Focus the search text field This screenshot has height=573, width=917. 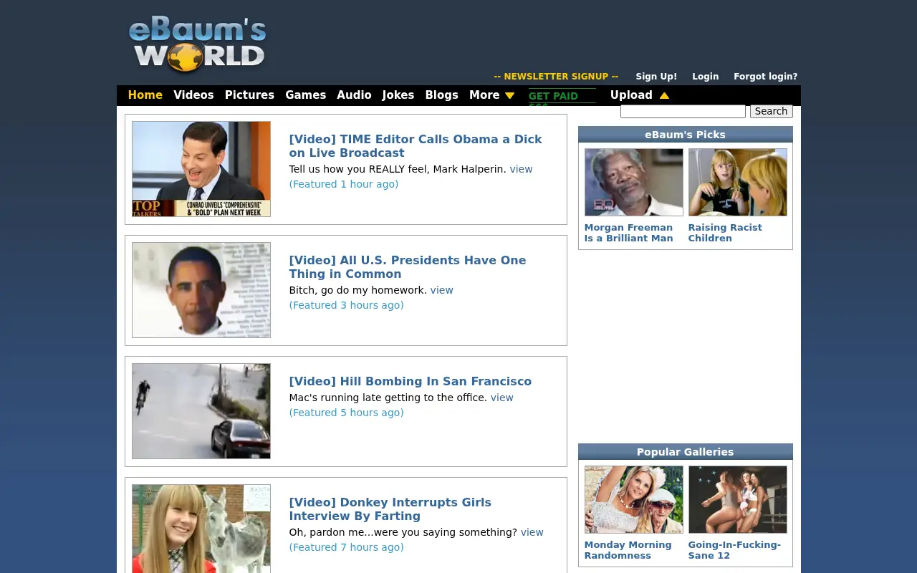click(x=683, y=111)
